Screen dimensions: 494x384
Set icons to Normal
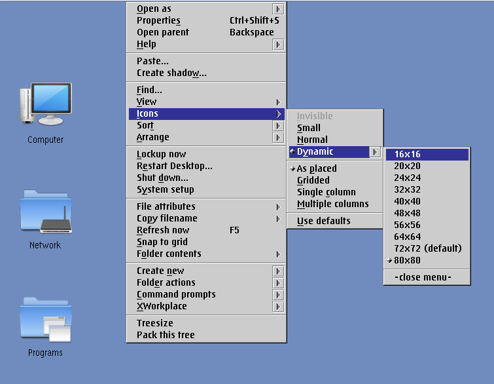pos(335,140)
